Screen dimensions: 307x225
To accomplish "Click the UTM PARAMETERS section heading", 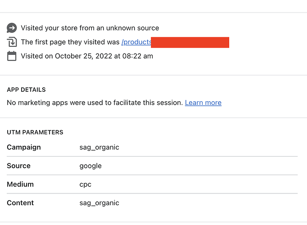I will click(35, 132).
